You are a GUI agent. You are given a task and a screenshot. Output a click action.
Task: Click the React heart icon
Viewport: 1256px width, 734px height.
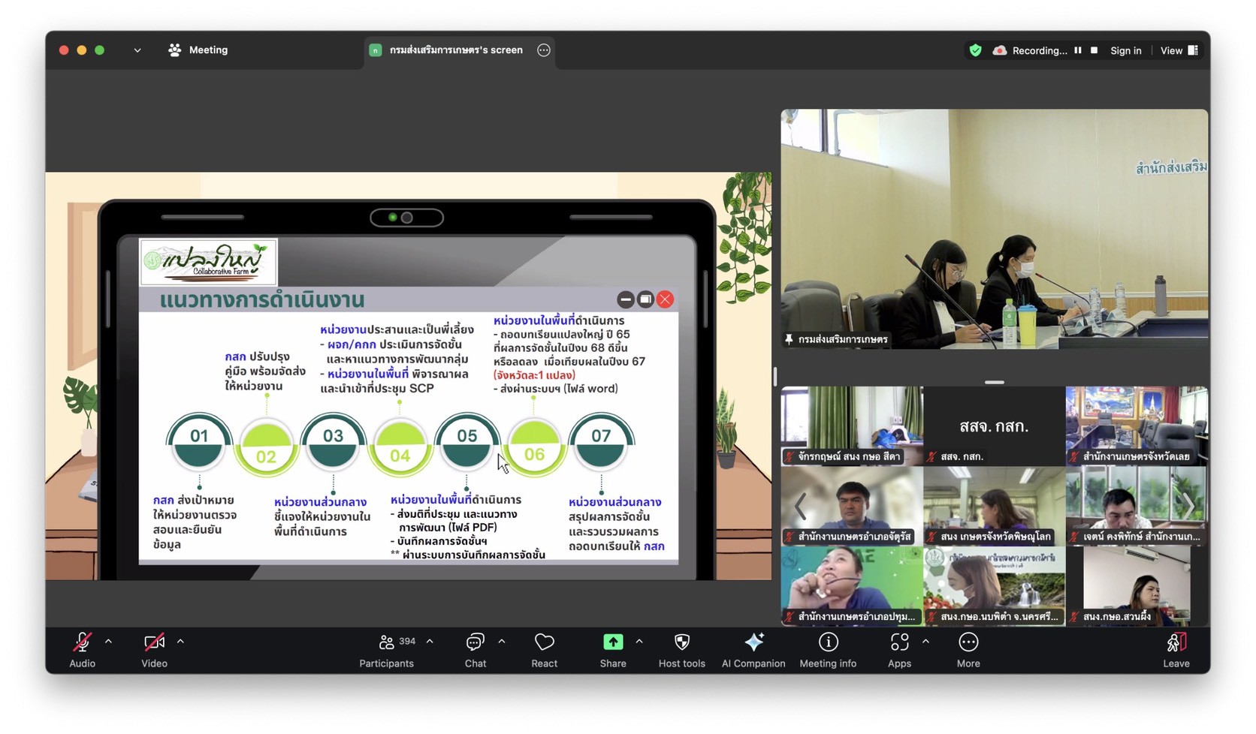(x=544, y=643)
